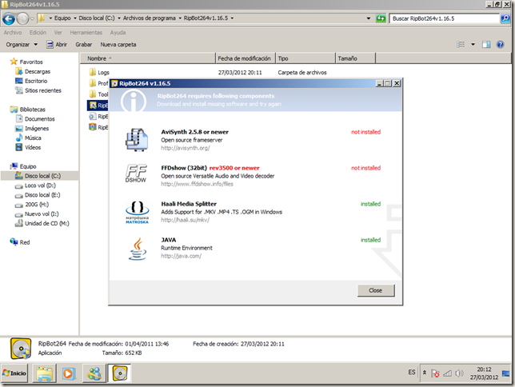
Task: Click the Grabar toolbar button
Action: [84, 44]
